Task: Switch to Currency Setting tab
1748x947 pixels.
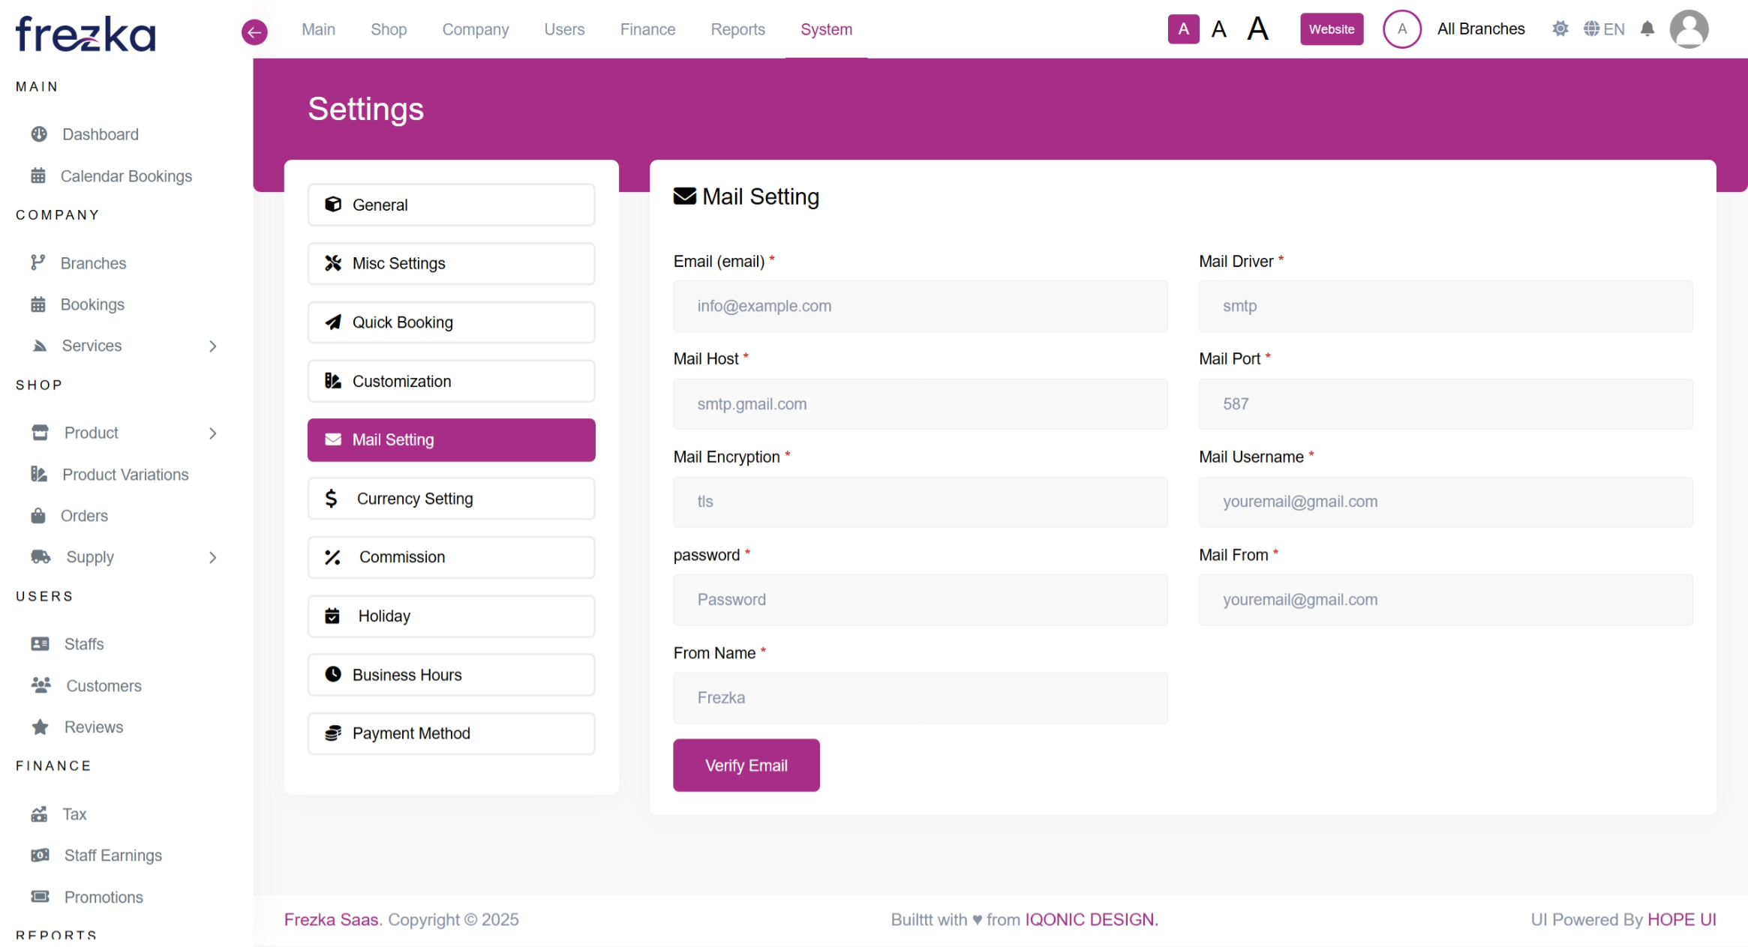Action: tap(451, 499)
